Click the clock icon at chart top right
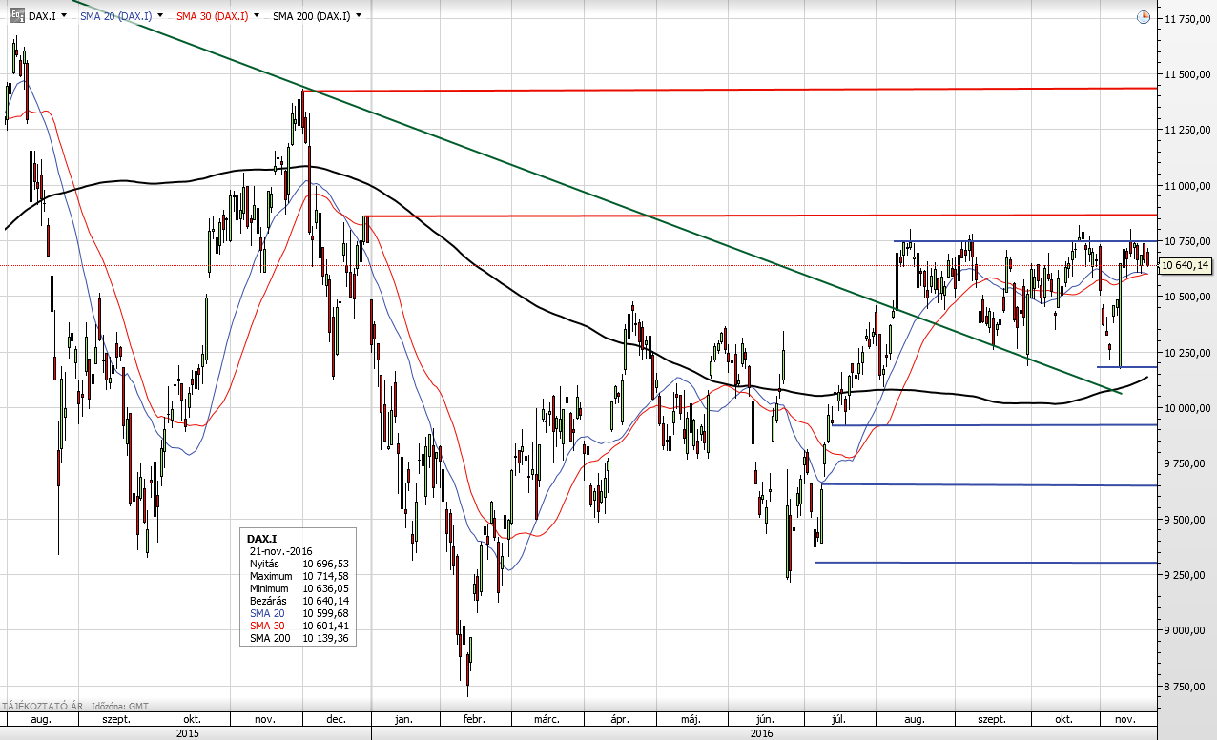Viewport: 1217px width, 740px height. pyautogui.click(x=1144, y=17)
